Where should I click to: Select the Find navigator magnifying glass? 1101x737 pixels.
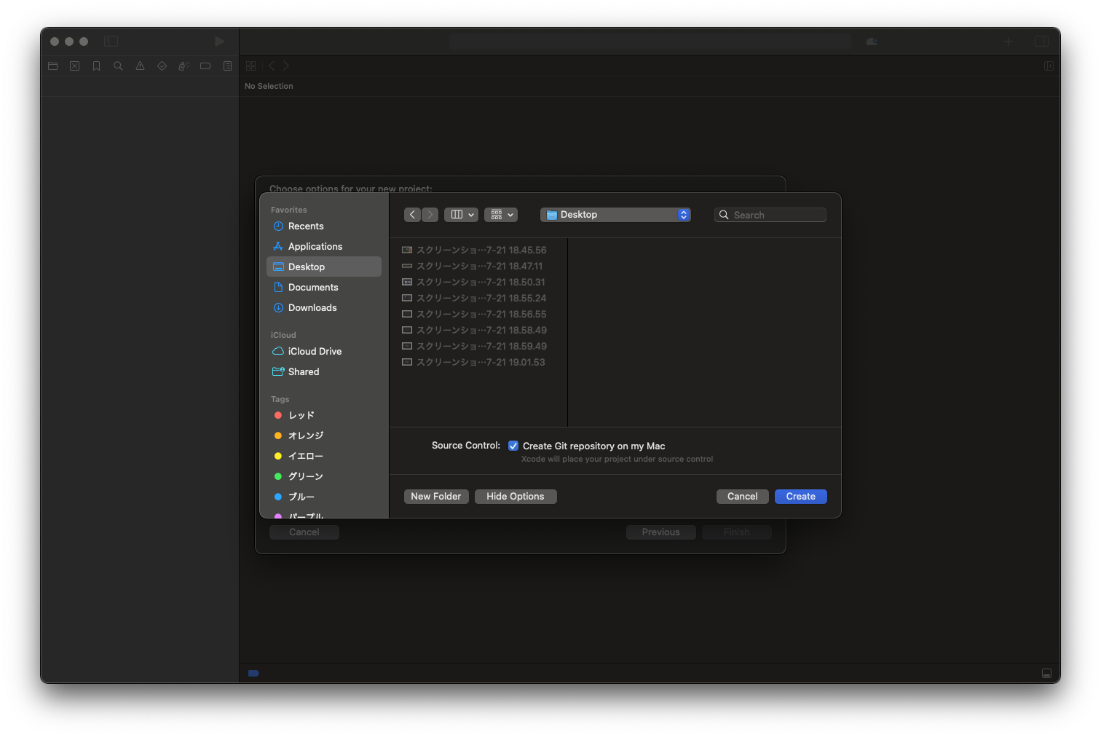(x=118, y=66)
